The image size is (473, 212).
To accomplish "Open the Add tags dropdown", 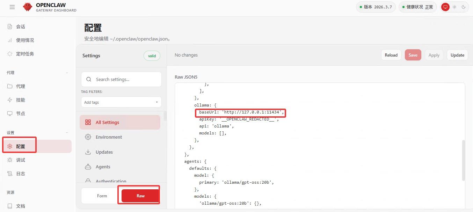I will (x=121, y=102).
